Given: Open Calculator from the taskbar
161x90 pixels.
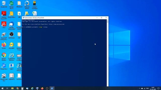Looking at the screenshot, I should (22, 88).
